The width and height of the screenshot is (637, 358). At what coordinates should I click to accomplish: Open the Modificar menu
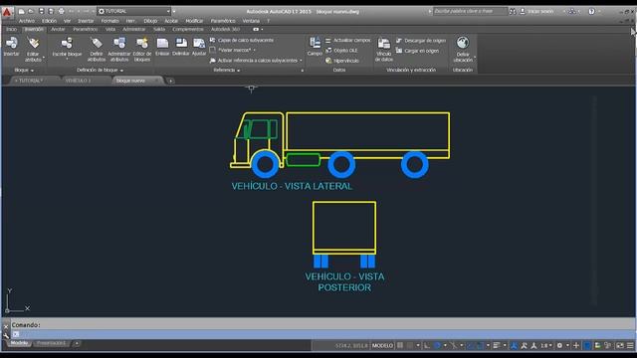(x=194, y=21)
